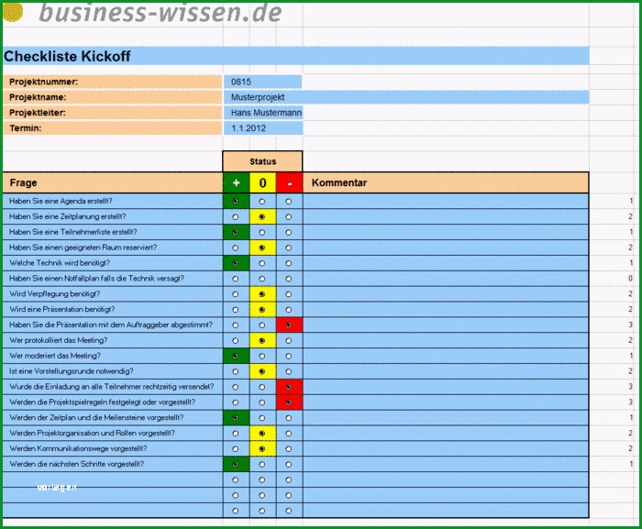642x529 pixels.
Task: Click the yellow zero status header cell
Action: tap(263, 182)
